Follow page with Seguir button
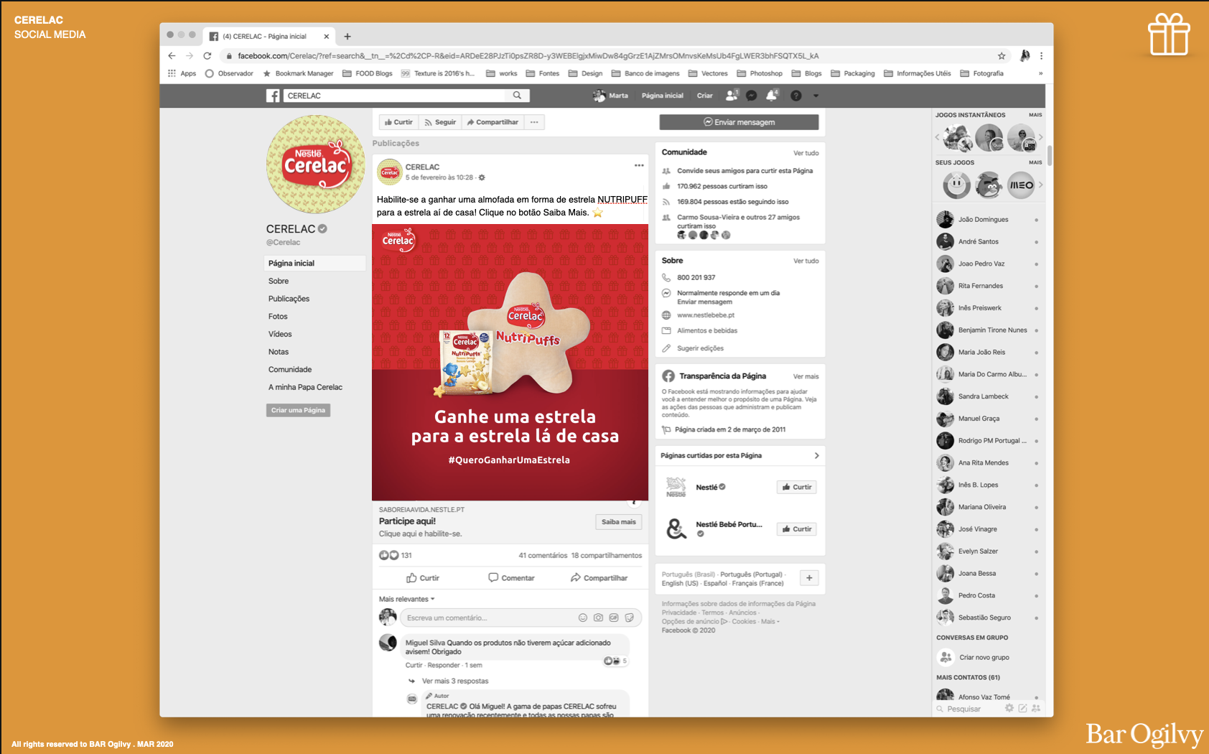The image size is (1209, 754). pos(440,122)
